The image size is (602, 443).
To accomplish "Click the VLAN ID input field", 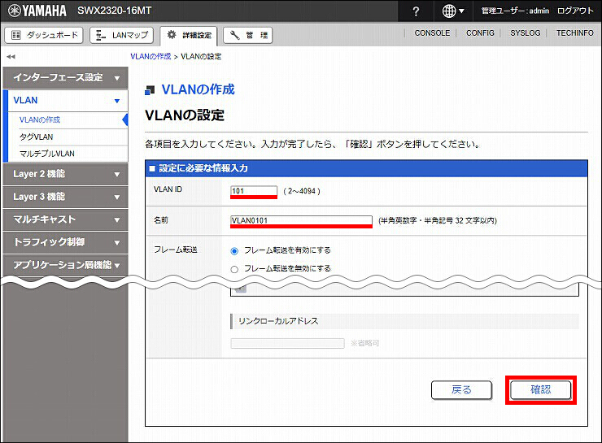I will coord(254,191).
